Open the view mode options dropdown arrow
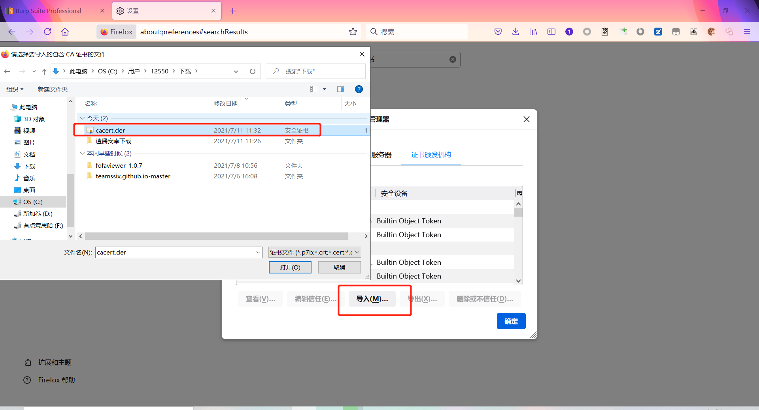Viewport: 759px width, 410px height. (324, 89)
